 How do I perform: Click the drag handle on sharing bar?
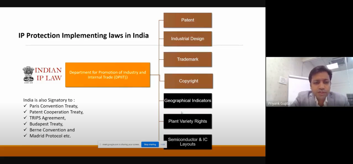coord(100,144)
